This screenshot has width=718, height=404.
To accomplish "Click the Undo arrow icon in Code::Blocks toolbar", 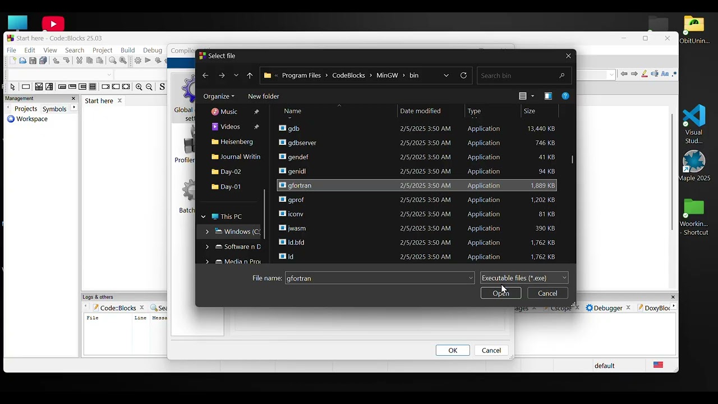I will point(56,61).
